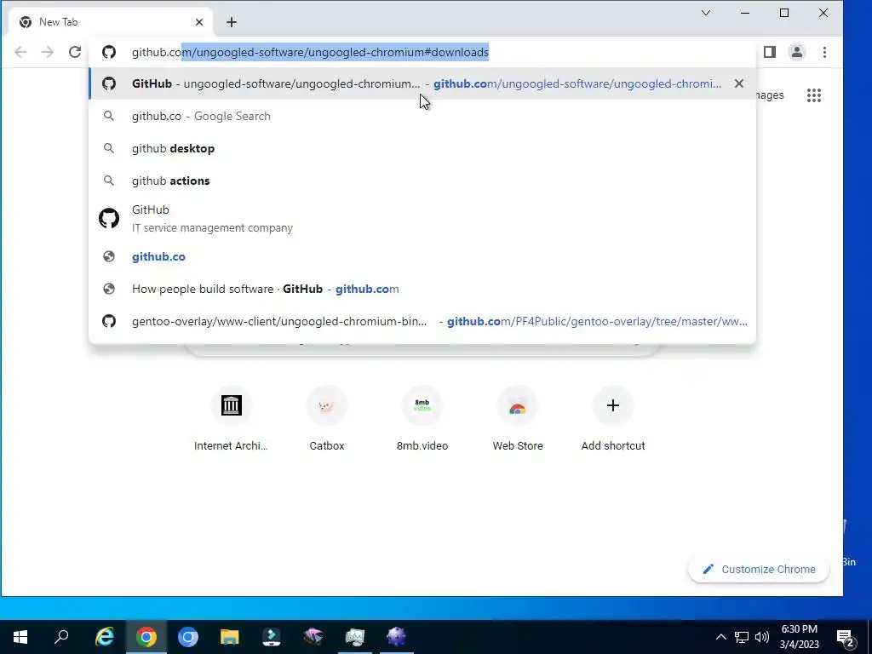Open the network status tray icon
Image resolution: width=872 pixels, height=654 pixels.
(x=742, y=637)
